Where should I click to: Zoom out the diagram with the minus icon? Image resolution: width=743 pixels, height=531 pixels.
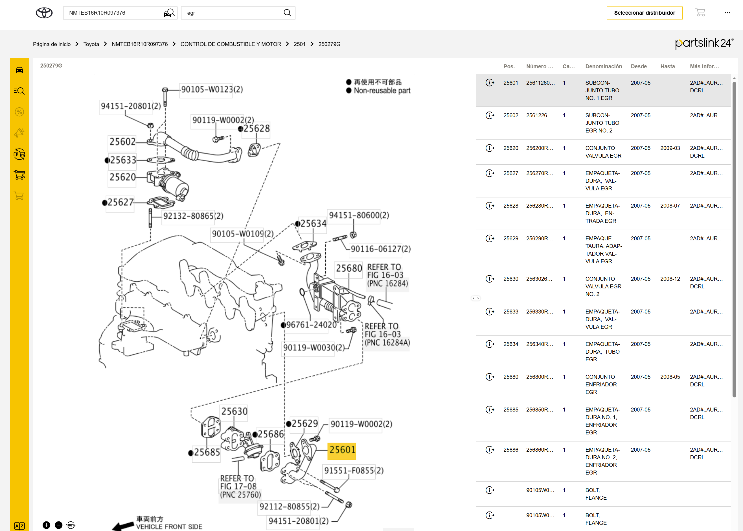tap(59, 525)
